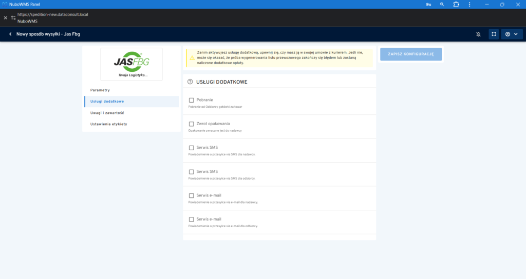Click the Zapisz konfigurację button
The height and width of the screenshot is (279, 526).
[x=410, y=54]
